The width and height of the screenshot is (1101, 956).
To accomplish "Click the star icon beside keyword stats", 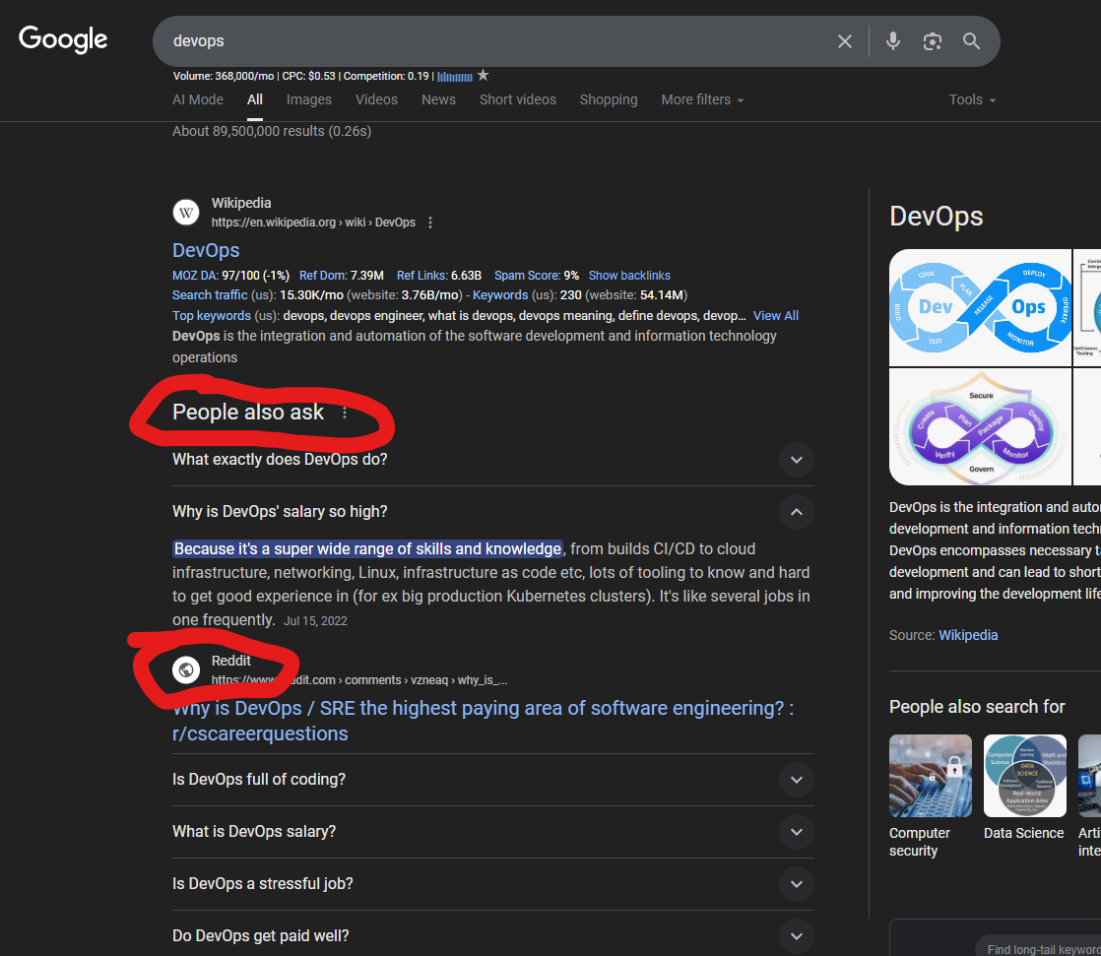I will pyautogui.click(x=483, y=76).
